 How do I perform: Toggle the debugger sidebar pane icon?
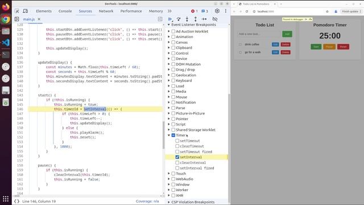click(160, 19)
